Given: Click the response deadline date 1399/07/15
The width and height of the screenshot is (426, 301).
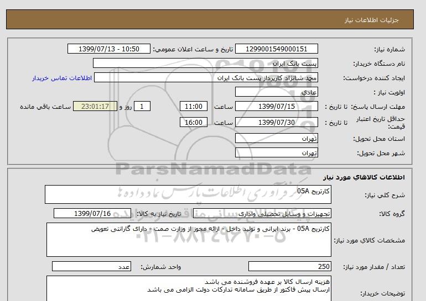Looking at the screenshot, I should (276, 106).
